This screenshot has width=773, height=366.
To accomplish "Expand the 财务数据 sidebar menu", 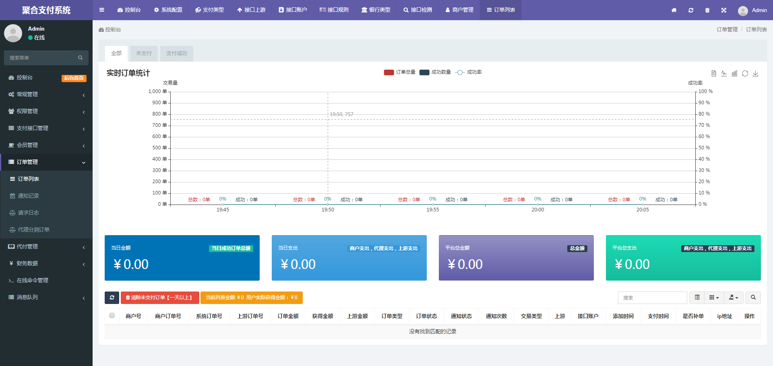I will click(x=46, y=263).
